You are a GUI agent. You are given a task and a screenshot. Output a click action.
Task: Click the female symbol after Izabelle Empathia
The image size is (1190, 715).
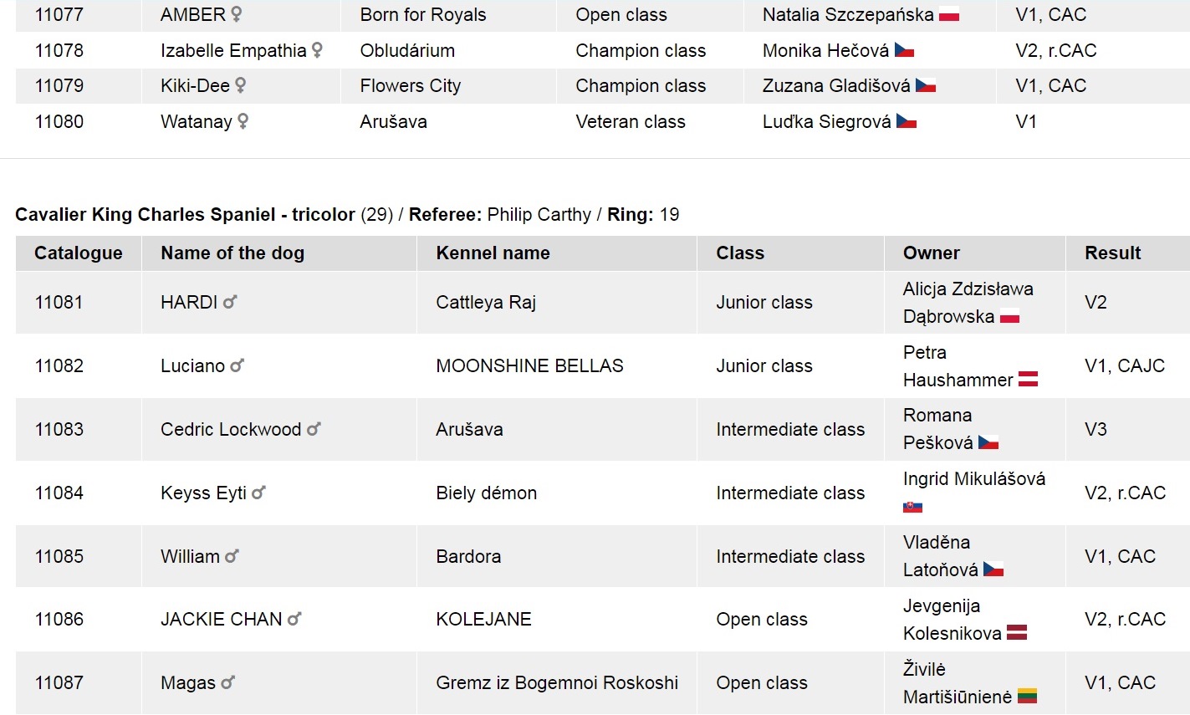[x=317, y=50]
